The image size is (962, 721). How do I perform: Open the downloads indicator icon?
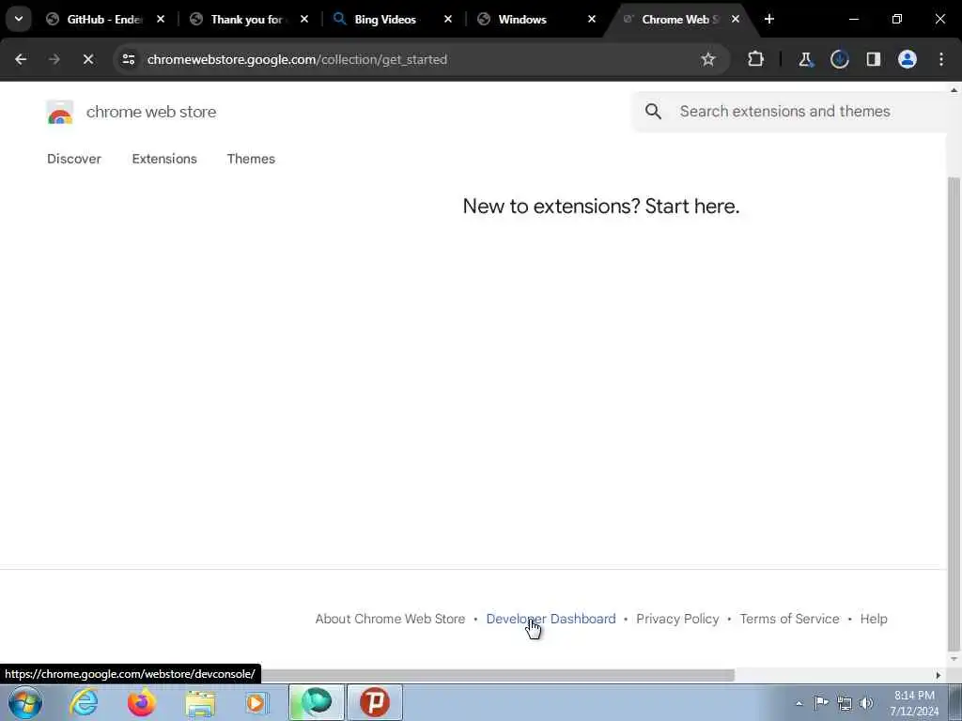tap(839, 59)
